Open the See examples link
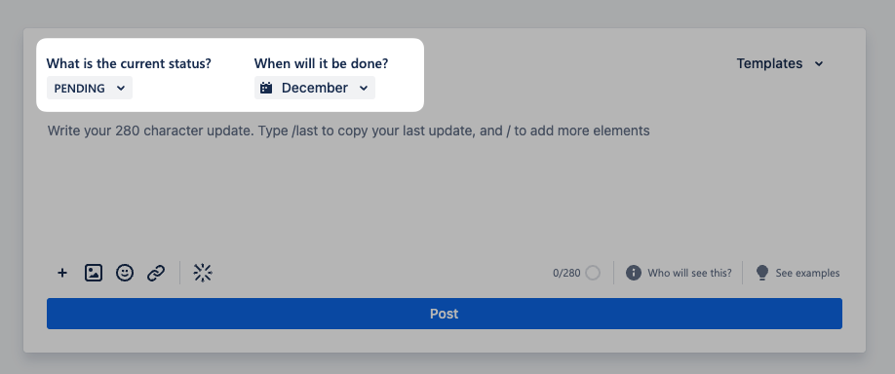Screen dimensions: 895x374 807,273
